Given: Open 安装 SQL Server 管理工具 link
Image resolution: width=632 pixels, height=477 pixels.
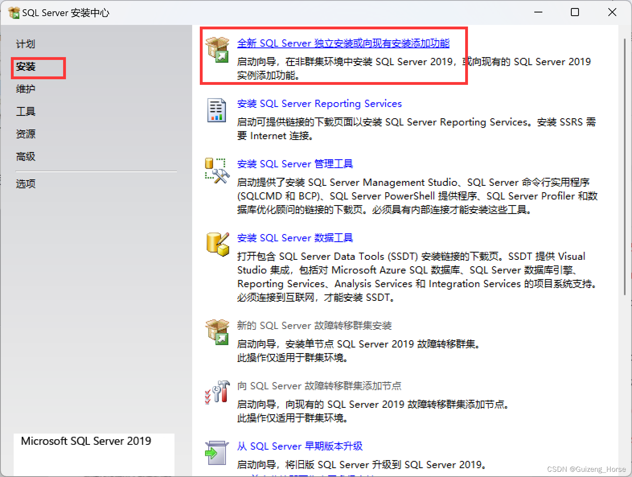Looking at the screenshot, I should click(x=295, y=164).
